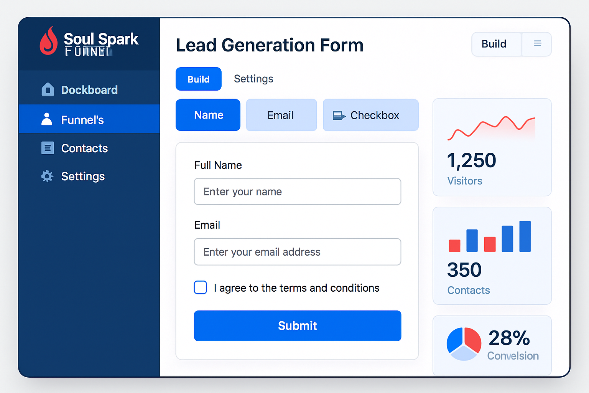Click the contacts bar chart

pyautogui.click(x=490, y=236)
